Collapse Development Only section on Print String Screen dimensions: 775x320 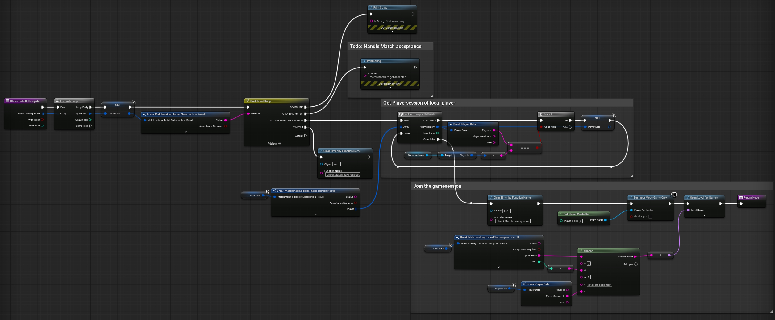(x=392, y=31)
